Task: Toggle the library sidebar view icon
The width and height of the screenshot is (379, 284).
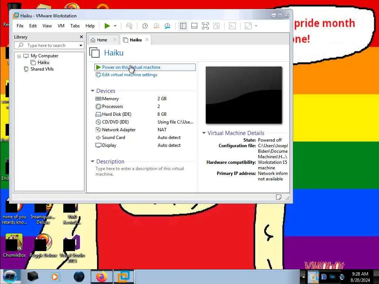Action: click(x=183, y=26)
